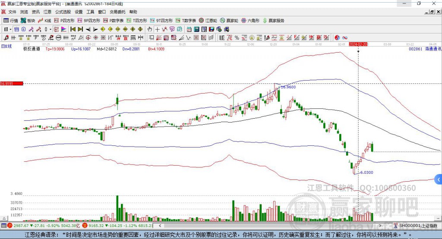The width and height of the screenshot is (442, 239).
Task: Open the calculator icon
Action: click(196, 29)
